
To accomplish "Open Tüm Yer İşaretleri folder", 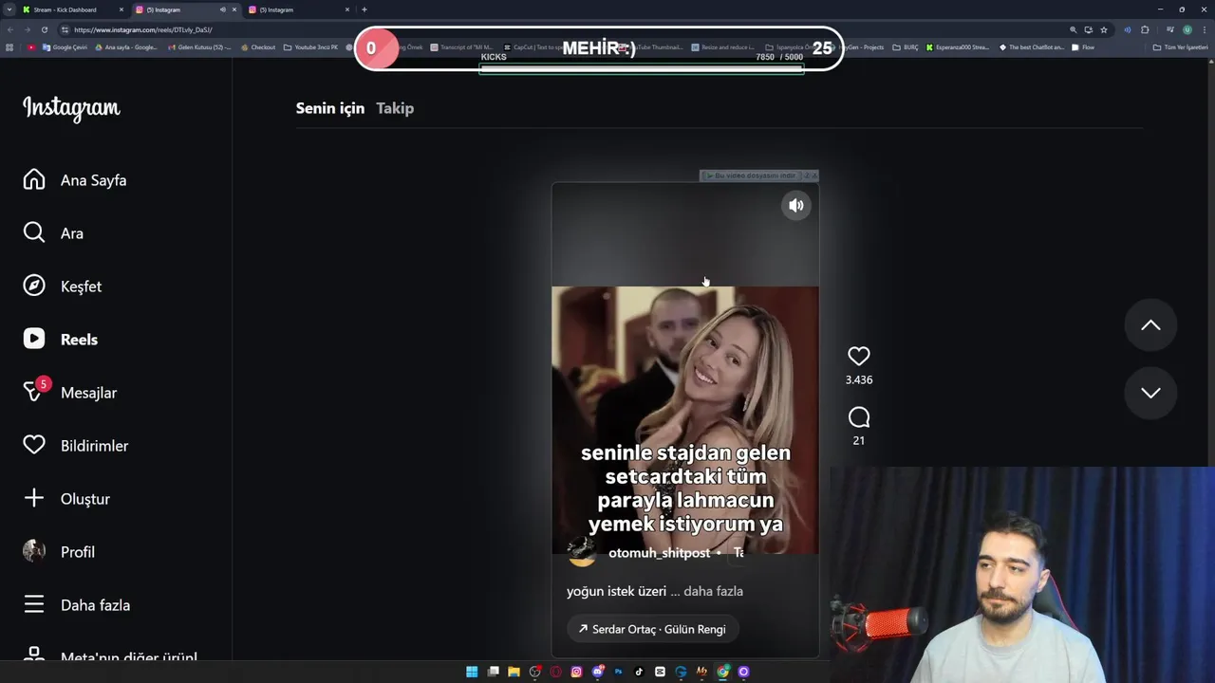I will (1180, 47).
